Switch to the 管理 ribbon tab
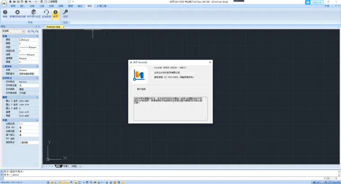This screenshot has width=341, height=184. pos(70,6)
